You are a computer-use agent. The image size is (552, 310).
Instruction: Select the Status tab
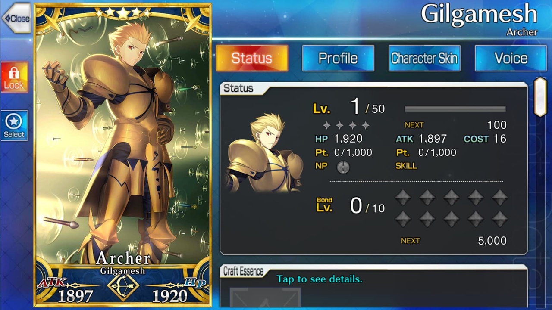[252, 58]
